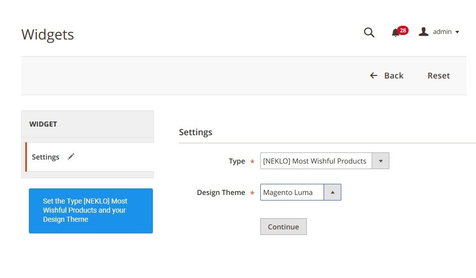The height and width of the screenshot is (278, 476).
Task: Click the Design Theme field label
Action: 221,192
